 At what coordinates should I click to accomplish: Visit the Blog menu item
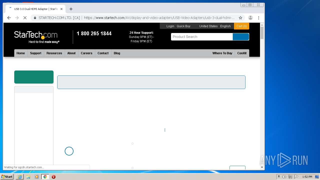[x=117, y=53]
